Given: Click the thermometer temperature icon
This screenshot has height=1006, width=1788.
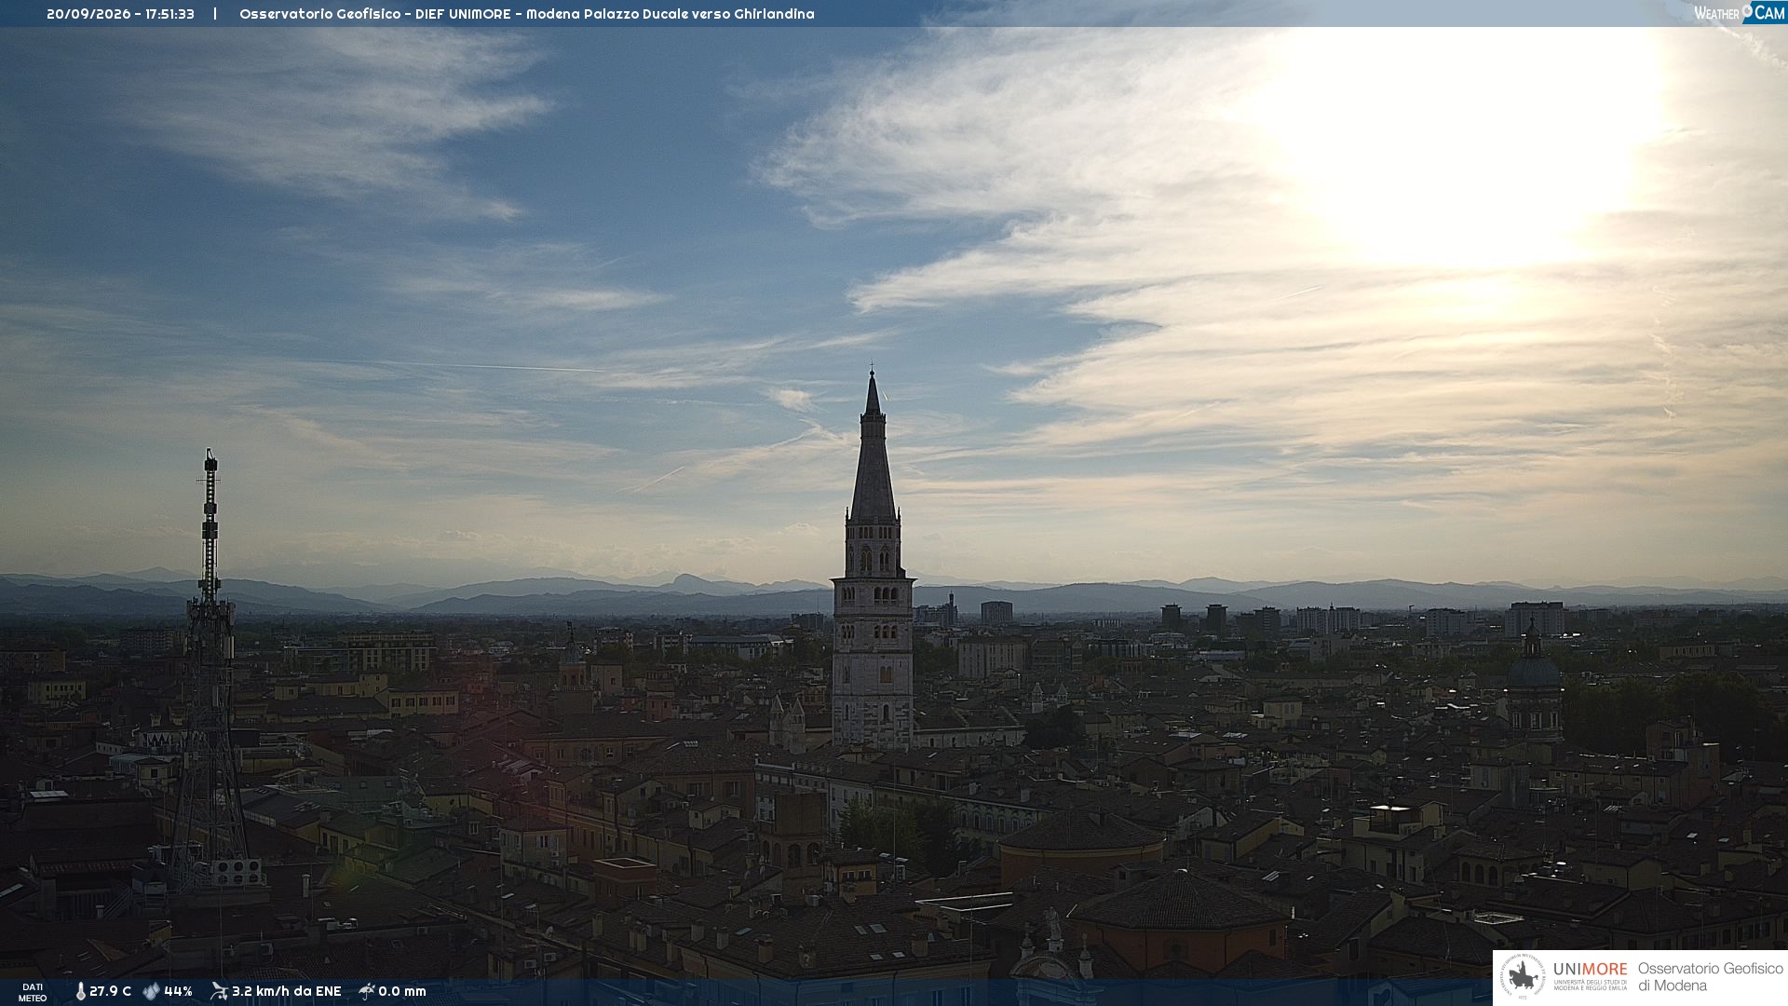Looking at the screenshot, I should (80, 992).
